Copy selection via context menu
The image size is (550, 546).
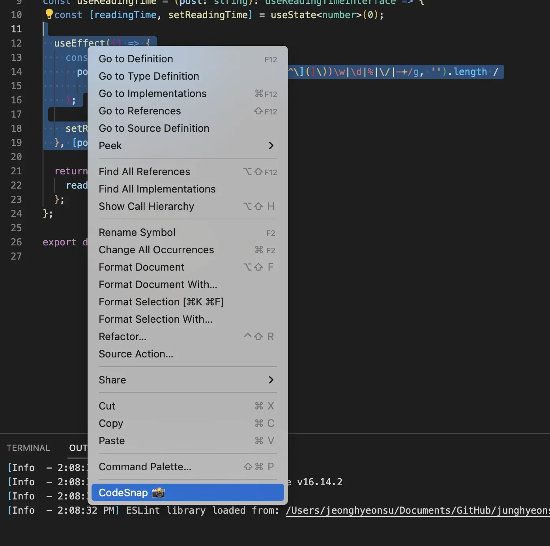tap(111, 423)
